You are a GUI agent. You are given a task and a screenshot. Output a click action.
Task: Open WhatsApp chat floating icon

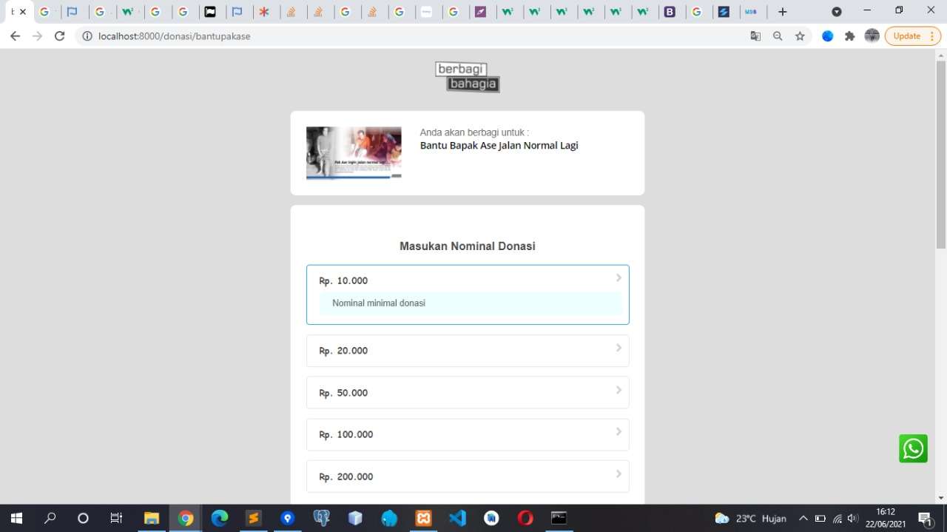click(913, 448)
